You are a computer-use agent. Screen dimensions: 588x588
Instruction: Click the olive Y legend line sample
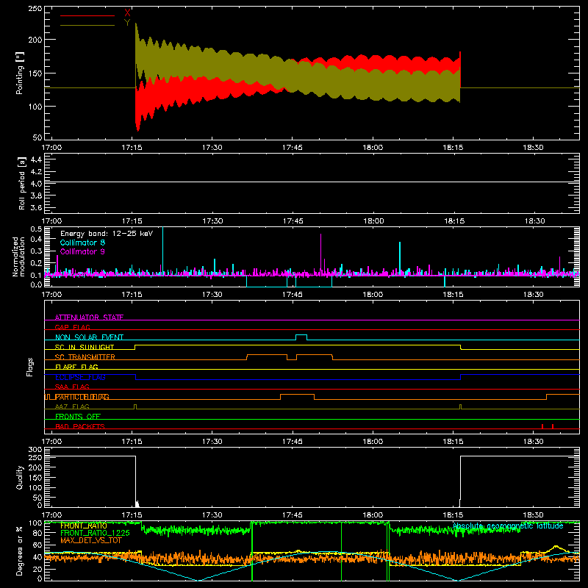coord(87,26)
